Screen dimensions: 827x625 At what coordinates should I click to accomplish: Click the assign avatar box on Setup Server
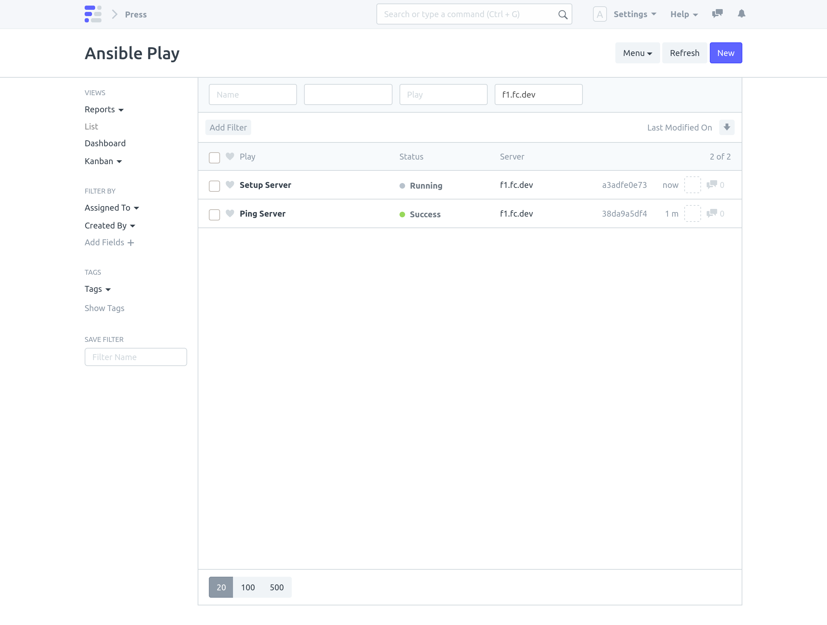click(x=692, y=184)
